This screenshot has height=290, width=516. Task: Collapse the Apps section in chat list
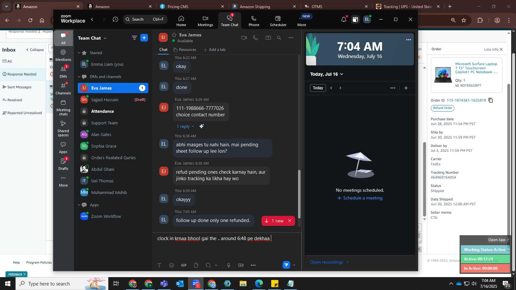pyautogui.click(x=79, y=205)
